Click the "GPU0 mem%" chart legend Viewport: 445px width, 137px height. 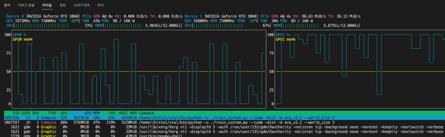23,39
